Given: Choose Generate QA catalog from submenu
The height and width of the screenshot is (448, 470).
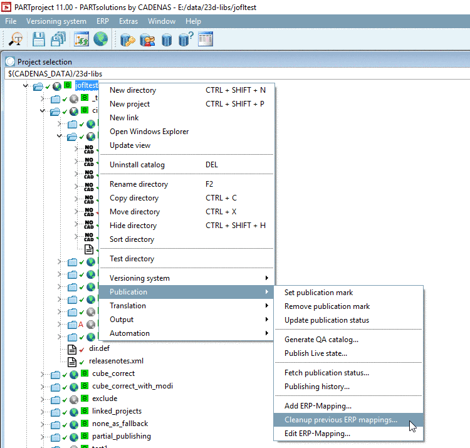Looking at the screenshot, I should click(x=321, y=340).
